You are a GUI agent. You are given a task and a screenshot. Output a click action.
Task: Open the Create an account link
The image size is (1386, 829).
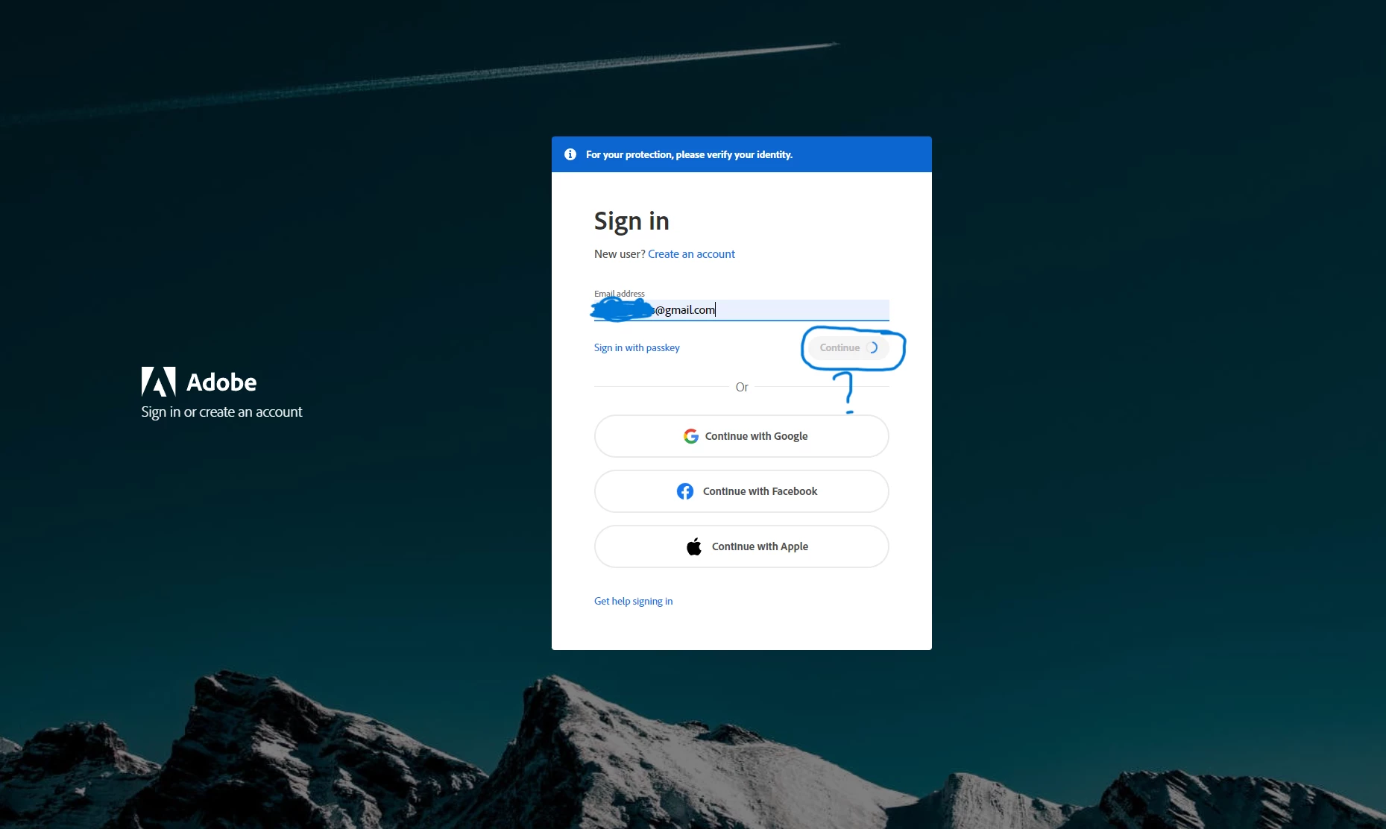(691, 254)
